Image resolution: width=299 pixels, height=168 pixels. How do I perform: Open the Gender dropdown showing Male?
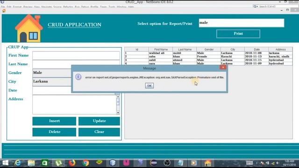click(52, 73)
